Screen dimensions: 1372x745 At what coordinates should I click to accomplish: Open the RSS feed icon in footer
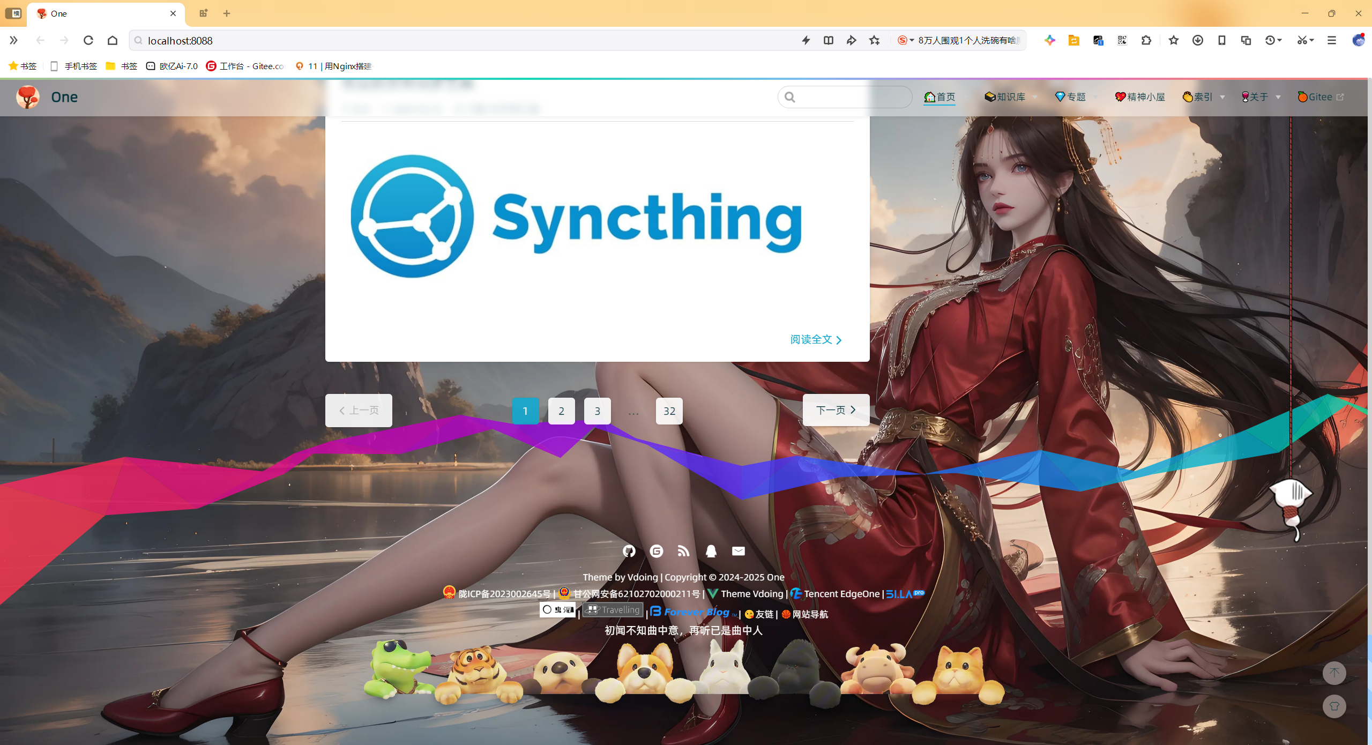pos(683,551)
